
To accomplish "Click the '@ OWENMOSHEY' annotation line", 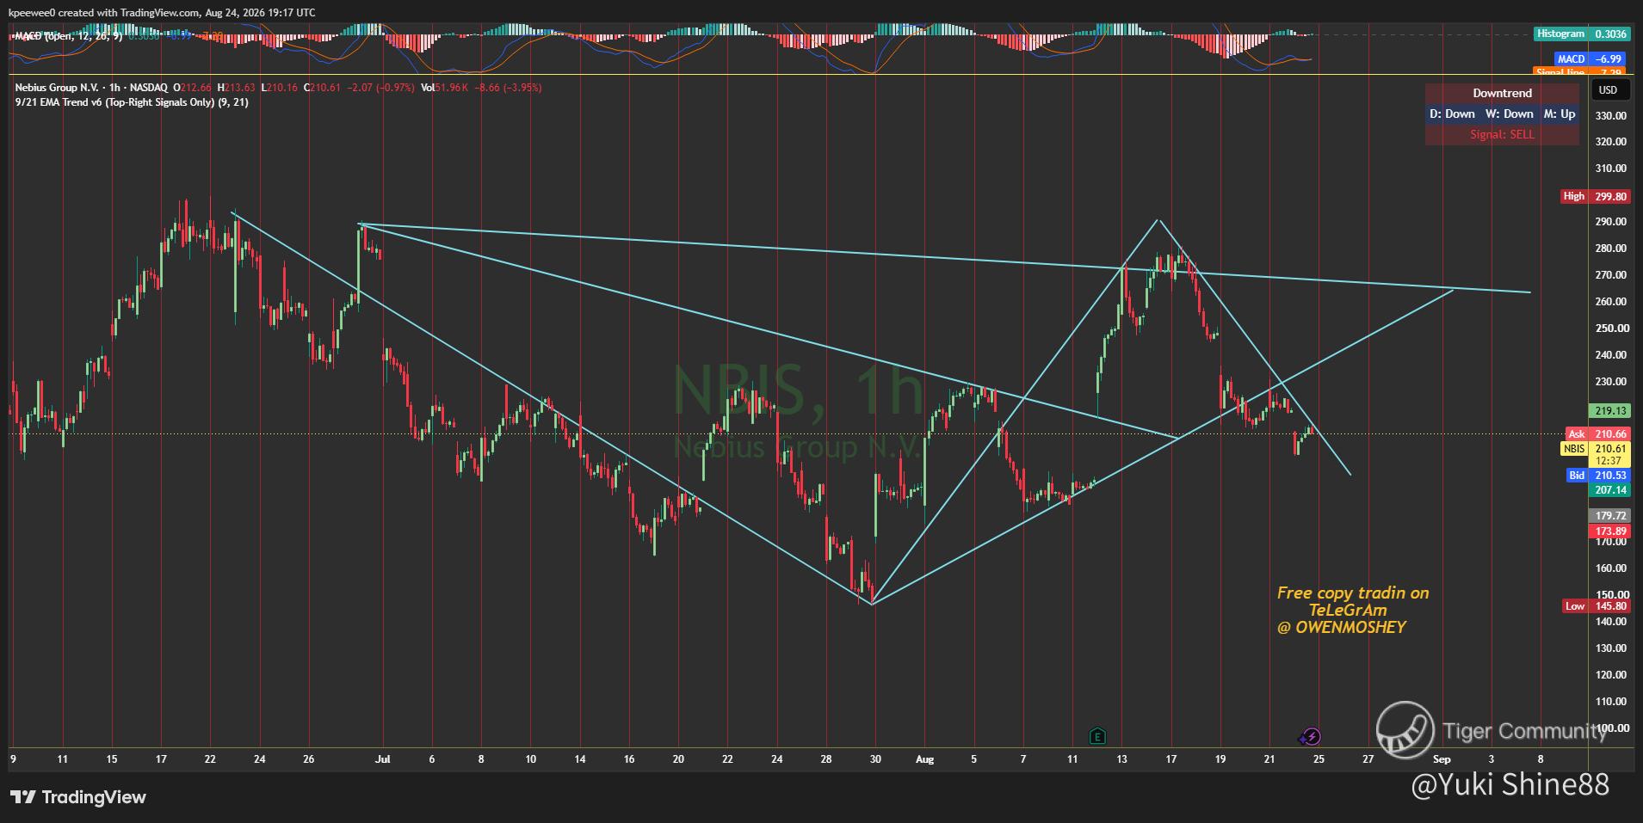I will [1341, 628].
